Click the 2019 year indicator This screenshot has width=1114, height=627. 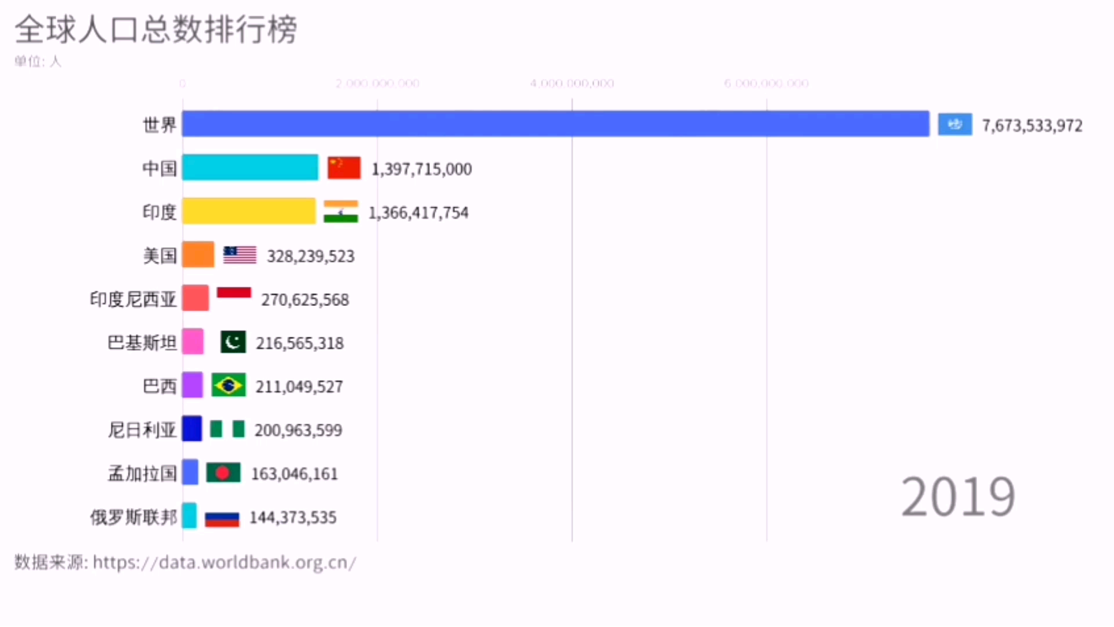click(x=958, y=497)
